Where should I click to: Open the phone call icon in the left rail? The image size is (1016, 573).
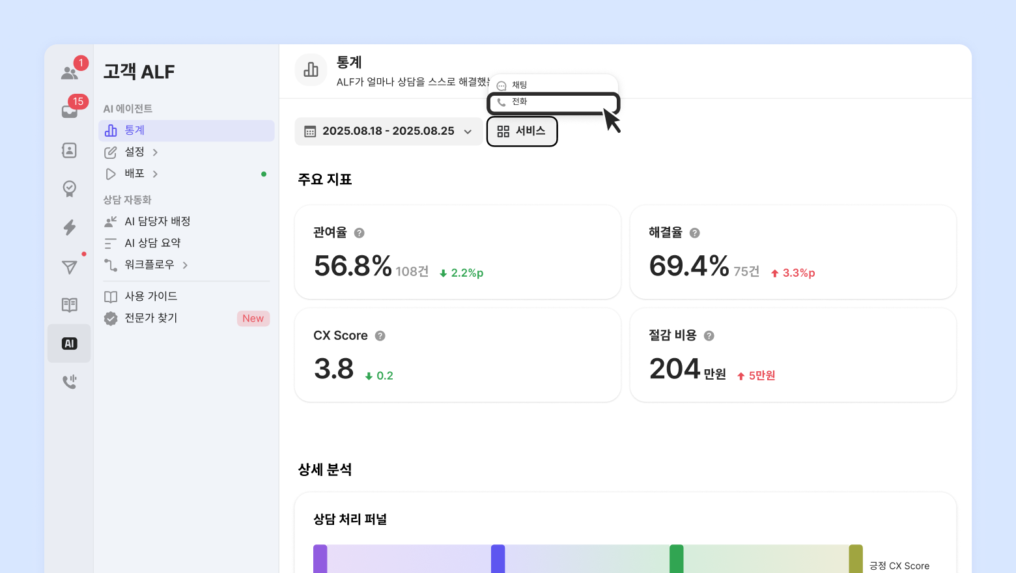[69, 382]
